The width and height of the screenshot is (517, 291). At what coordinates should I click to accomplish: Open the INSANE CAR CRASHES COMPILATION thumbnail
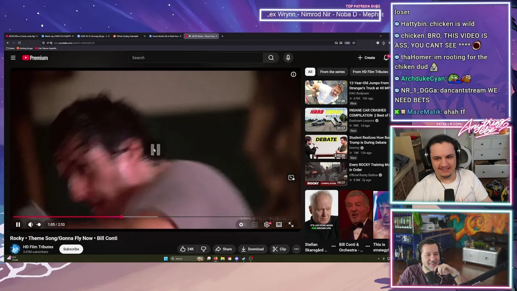[326, 120]
